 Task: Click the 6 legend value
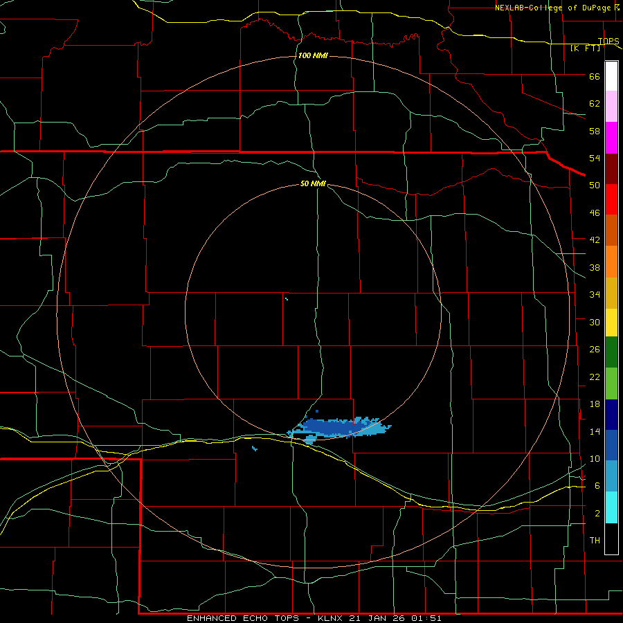point(597,486)
